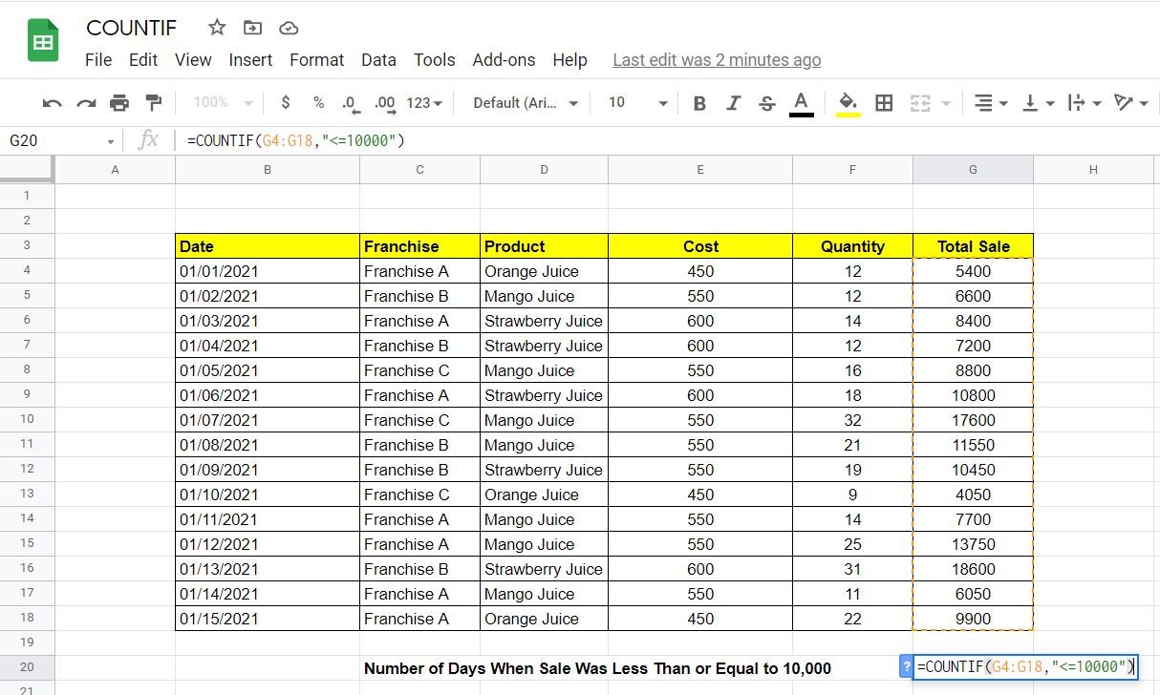Merge cells button

[920, 103]
